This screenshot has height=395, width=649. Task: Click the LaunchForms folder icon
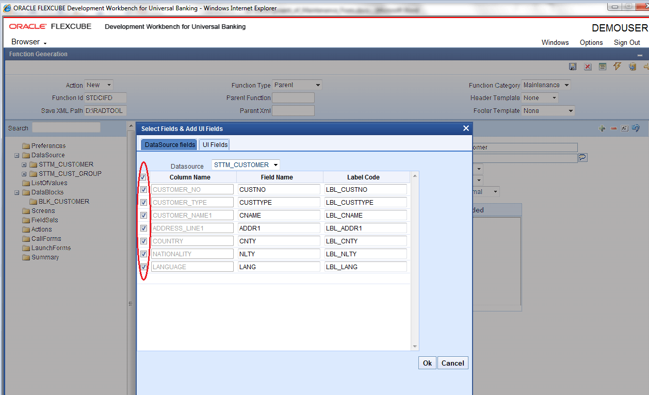[26, 248]
